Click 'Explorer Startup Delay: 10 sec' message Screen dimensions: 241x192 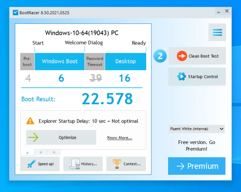pos(89,121)
